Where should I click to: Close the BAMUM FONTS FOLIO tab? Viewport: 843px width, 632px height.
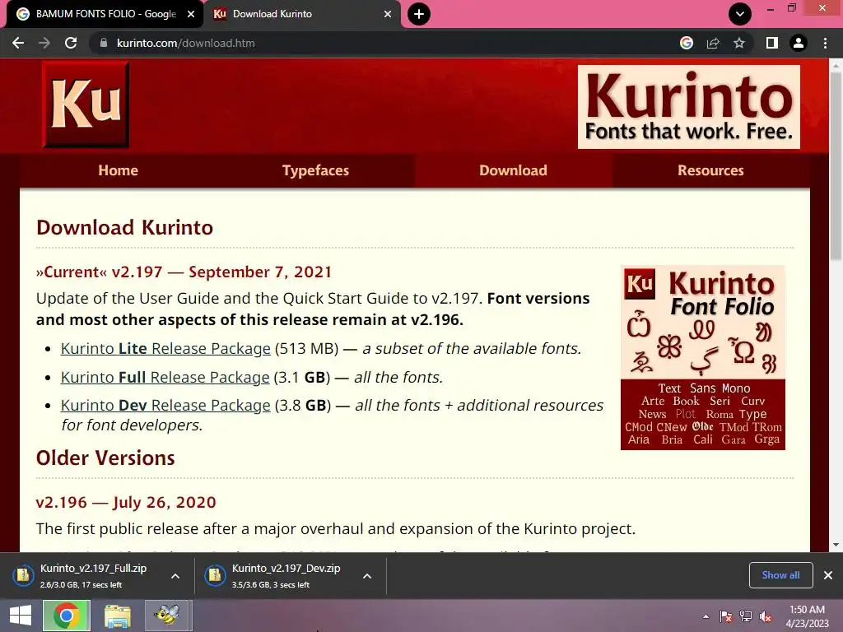(191, 14)
